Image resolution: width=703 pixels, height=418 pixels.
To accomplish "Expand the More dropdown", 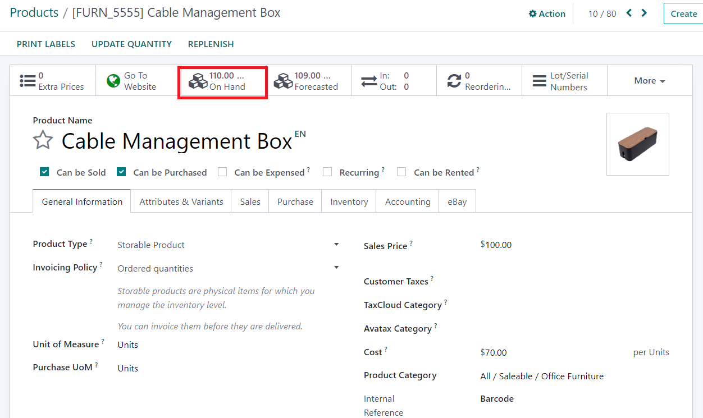I will [x=649, y=81].
